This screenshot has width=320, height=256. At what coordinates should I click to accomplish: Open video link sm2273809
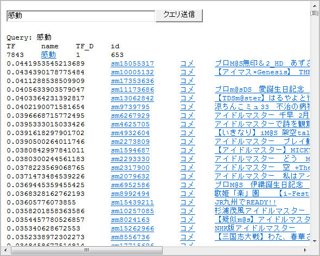point(130,142)
